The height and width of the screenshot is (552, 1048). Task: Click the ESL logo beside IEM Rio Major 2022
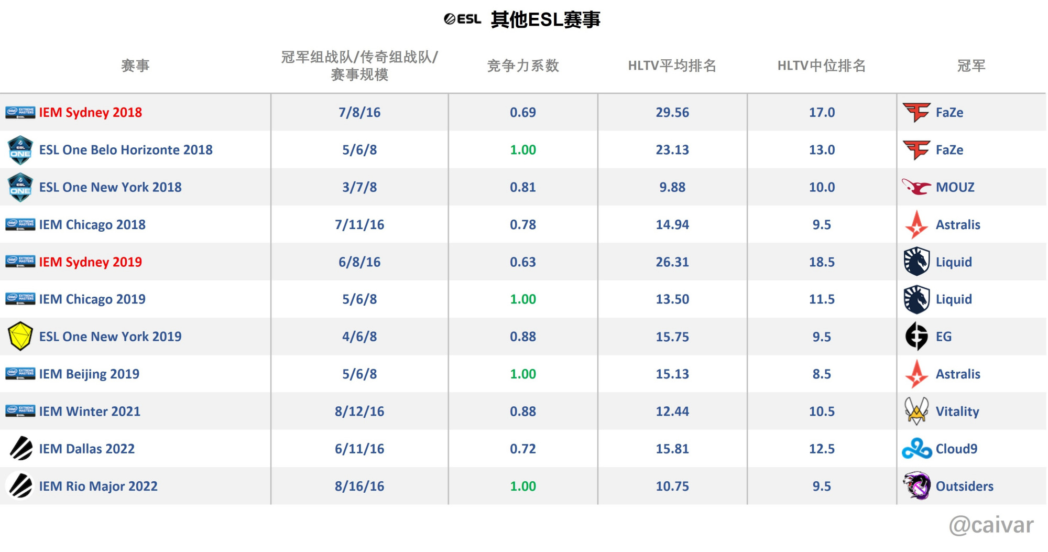point(20,486)
